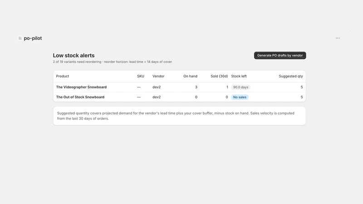The height and width of the screenshot is (204, 363).
Task: Click on hand value 3 for Videographer Snowboard
Action: click(x=196, y=87)
